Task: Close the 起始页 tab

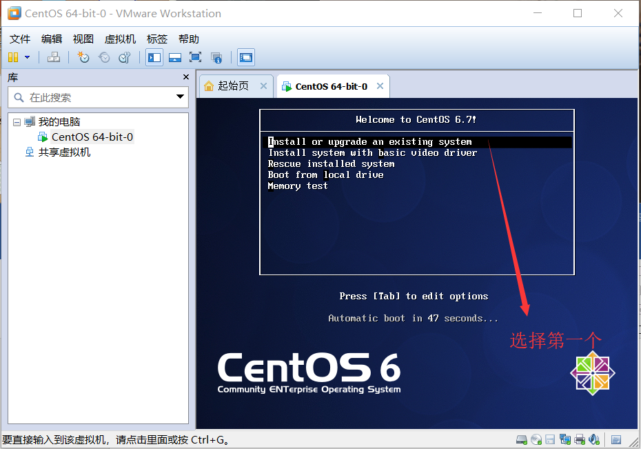Action: [x=264, y=86]
